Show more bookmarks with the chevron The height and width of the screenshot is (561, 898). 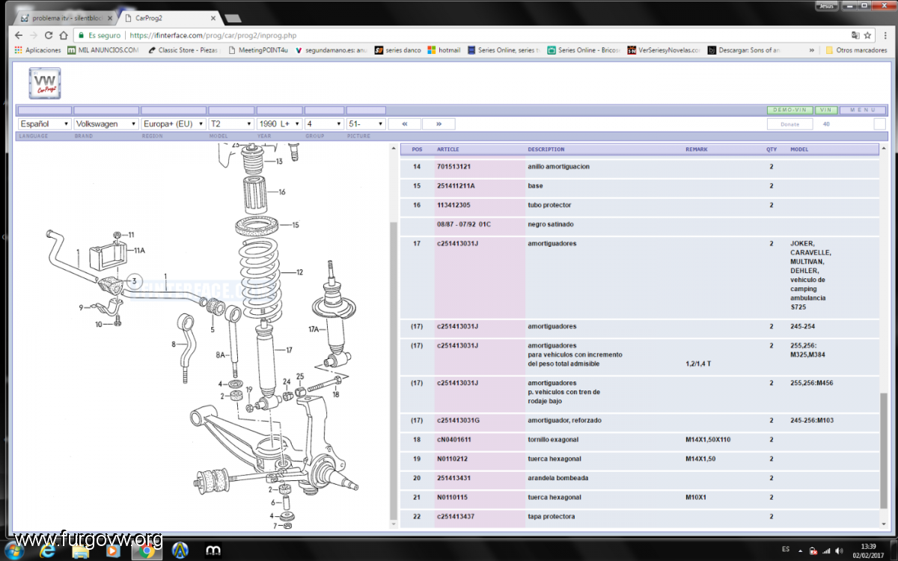812,50
